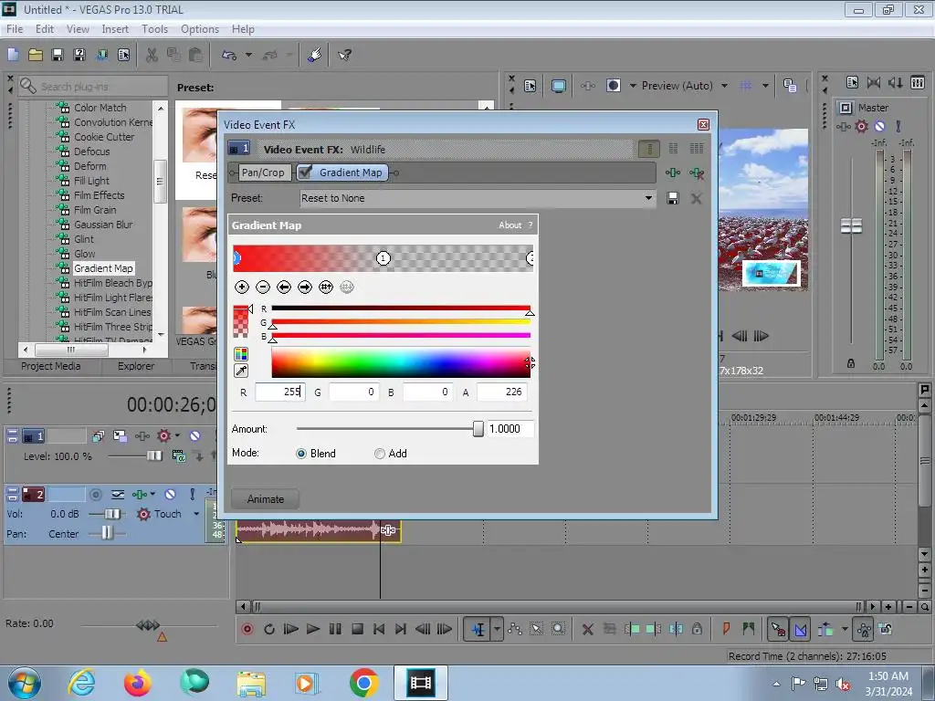Image resolution: width=935 pixels, height=701 pixels.
Task: Lock the selected event
Action: pos(697,629)
